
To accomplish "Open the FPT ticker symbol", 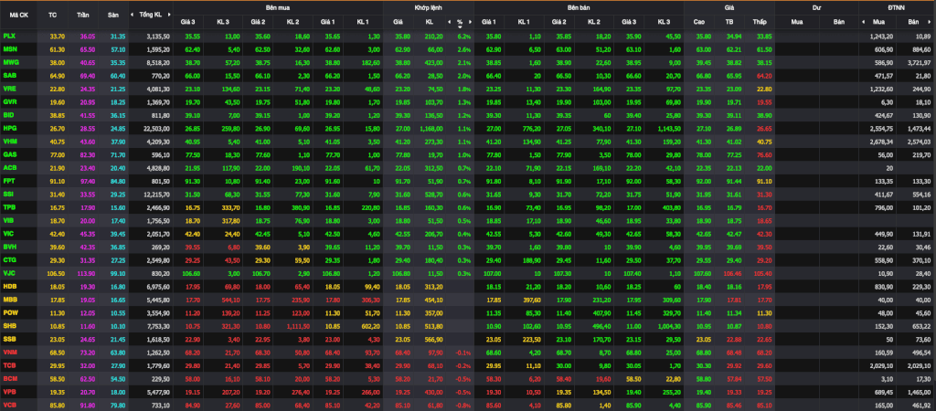I will coord(9,180).
